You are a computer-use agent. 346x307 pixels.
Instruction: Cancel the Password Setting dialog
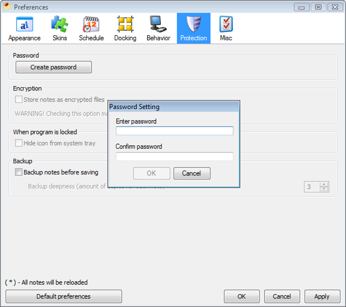pyautogui.click(x=192, y=173)
